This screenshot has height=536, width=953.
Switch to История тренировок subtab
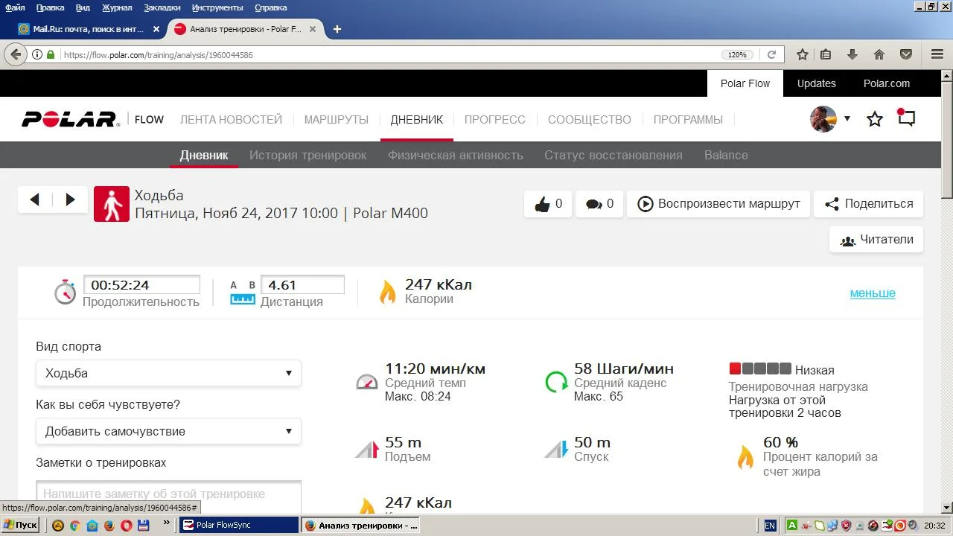308,155
